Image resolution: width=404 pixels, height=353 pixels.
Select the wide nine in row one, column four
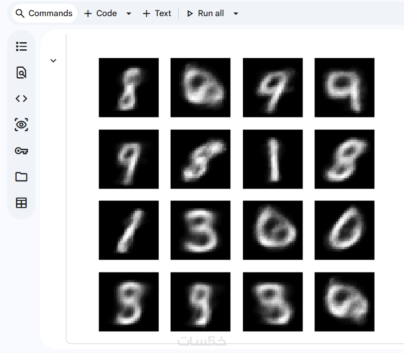(x=344, y=88)
